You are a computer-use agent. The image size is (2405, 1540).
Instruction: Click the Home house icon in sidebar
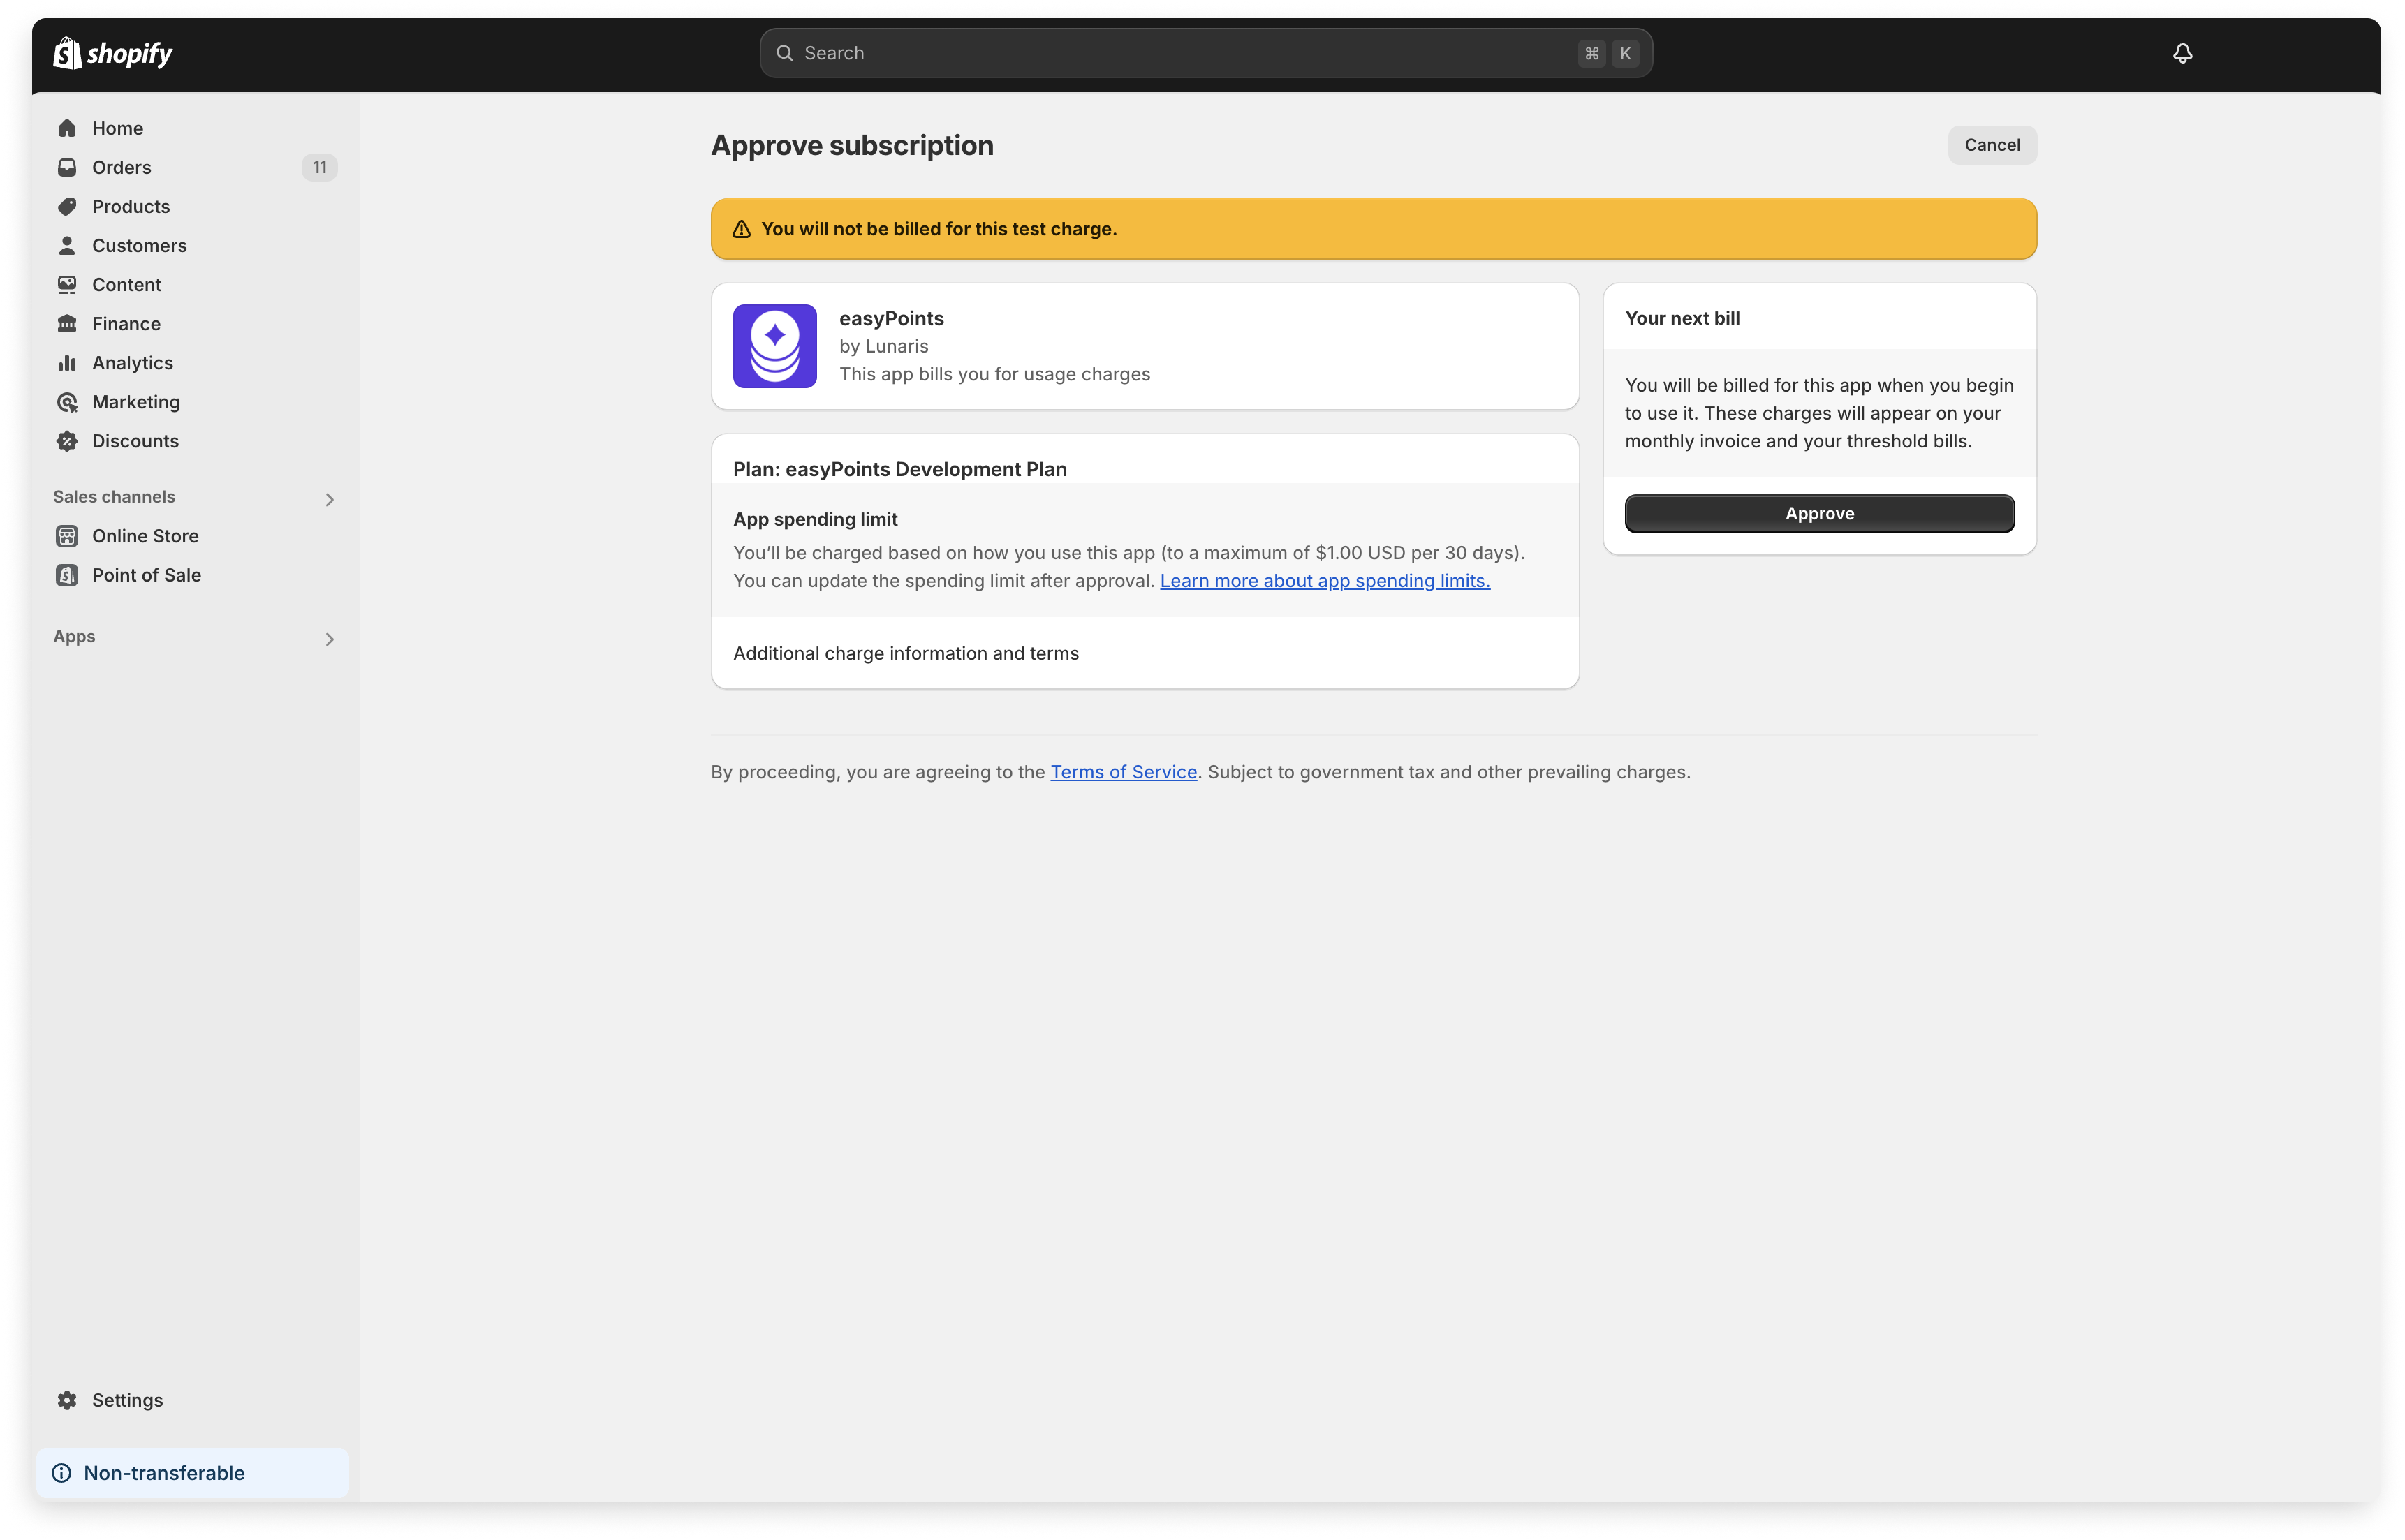pos(67,128)
